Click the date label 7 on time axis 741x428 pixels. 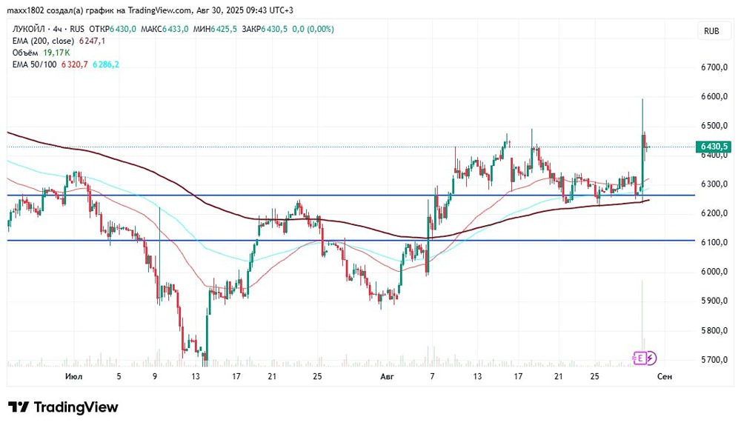pos(432,376)
